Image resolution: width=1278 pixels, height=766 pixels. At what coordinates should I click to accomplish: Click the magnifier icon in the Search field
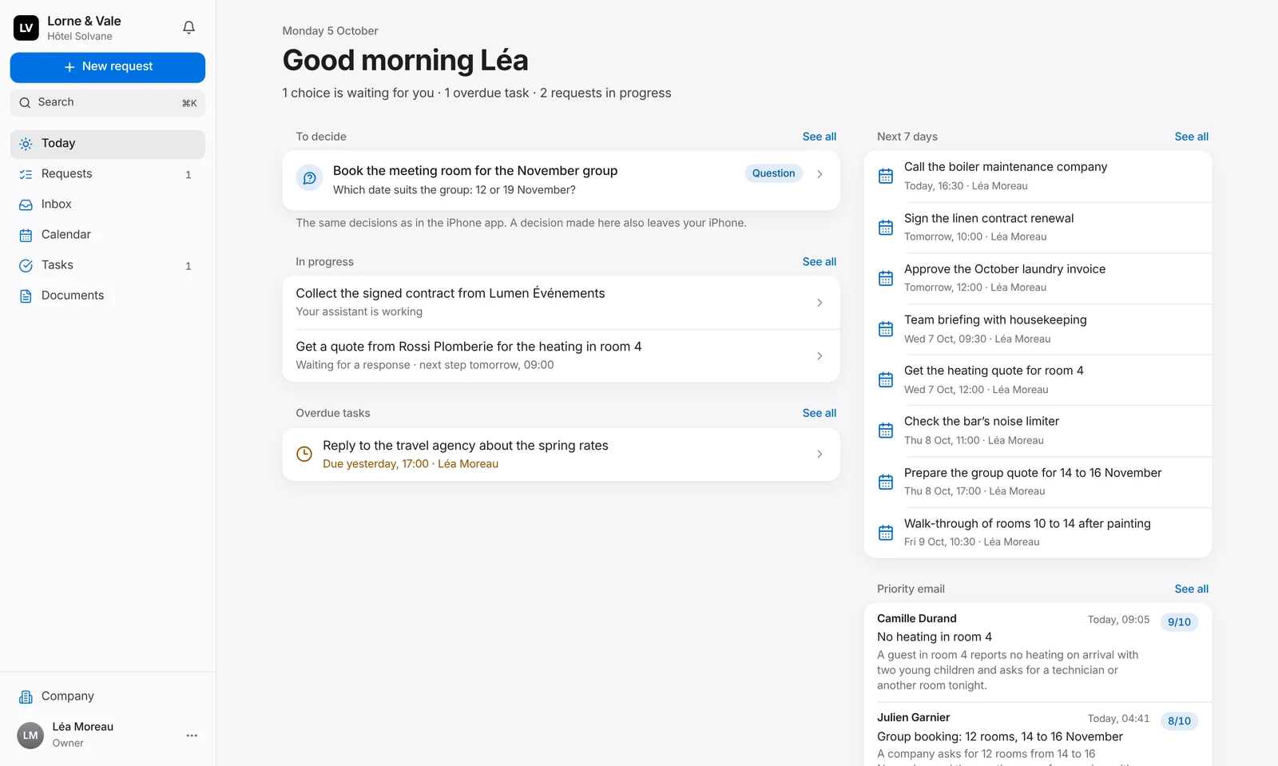click(x=25, y=102)
